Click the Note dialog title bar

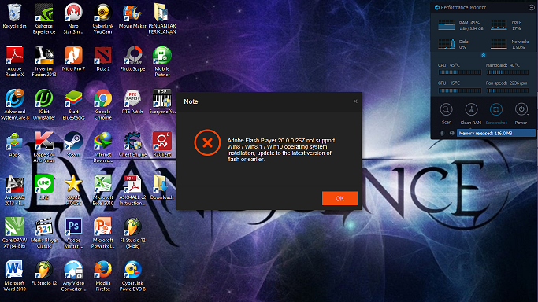click(269, 101)
